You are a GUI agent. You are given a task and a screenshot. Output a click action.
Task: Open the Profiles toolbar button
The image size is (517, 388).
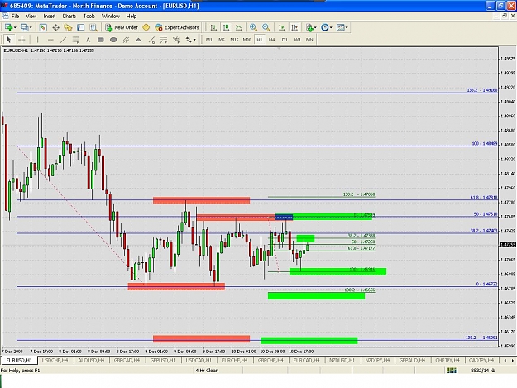click(x=24, y=27)
